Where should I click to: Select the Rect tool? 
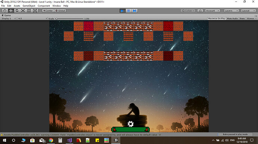pos(29,11)
